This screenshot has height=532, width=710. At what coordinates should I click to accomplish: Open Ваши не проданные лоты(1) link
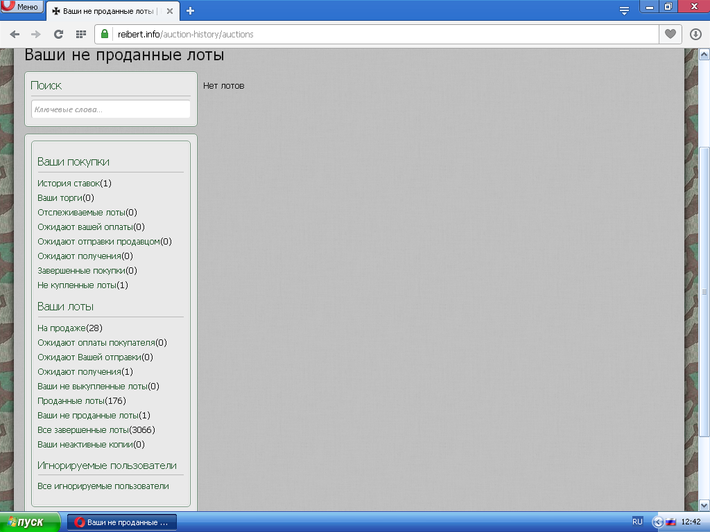click(x=94, y=416)
